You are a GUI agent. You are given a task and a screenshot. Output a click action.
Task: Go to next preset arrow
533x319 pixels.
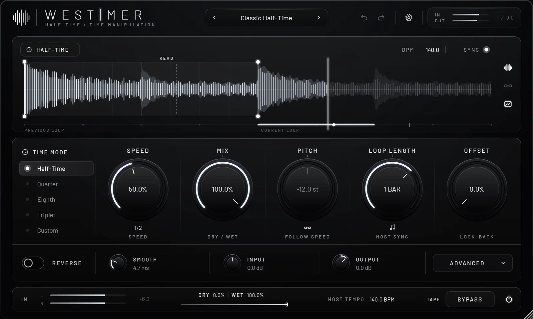[318, 18]
